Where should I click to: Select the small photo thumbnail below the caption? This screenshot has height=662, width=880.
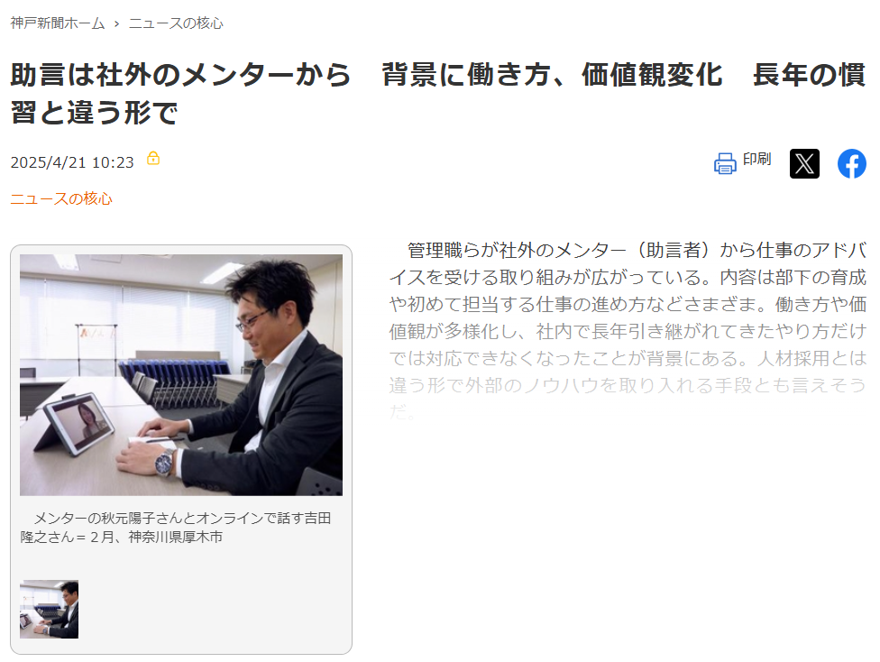49,609
